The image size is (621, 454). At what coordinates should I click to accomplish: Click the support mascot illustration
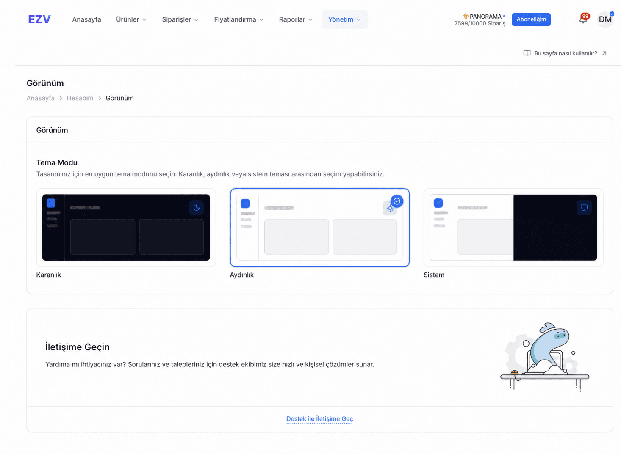545,357
